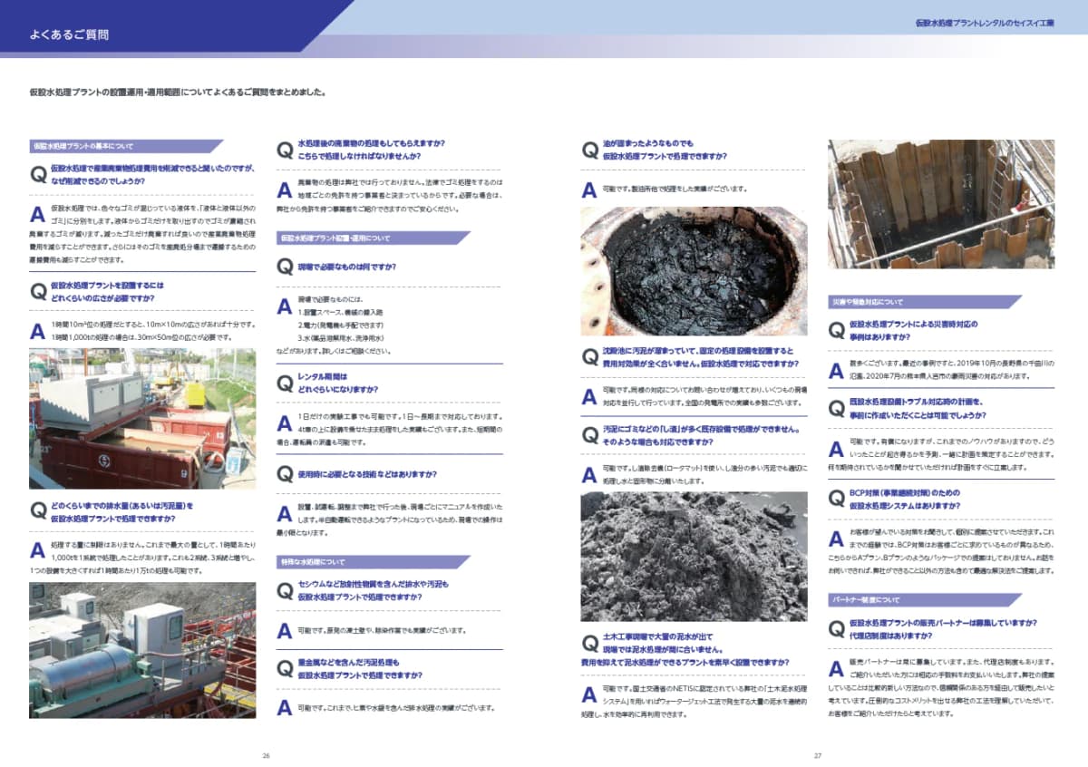
Task: Click the Q icon beside the セシウム question
Action: click(x=285, y=592)
